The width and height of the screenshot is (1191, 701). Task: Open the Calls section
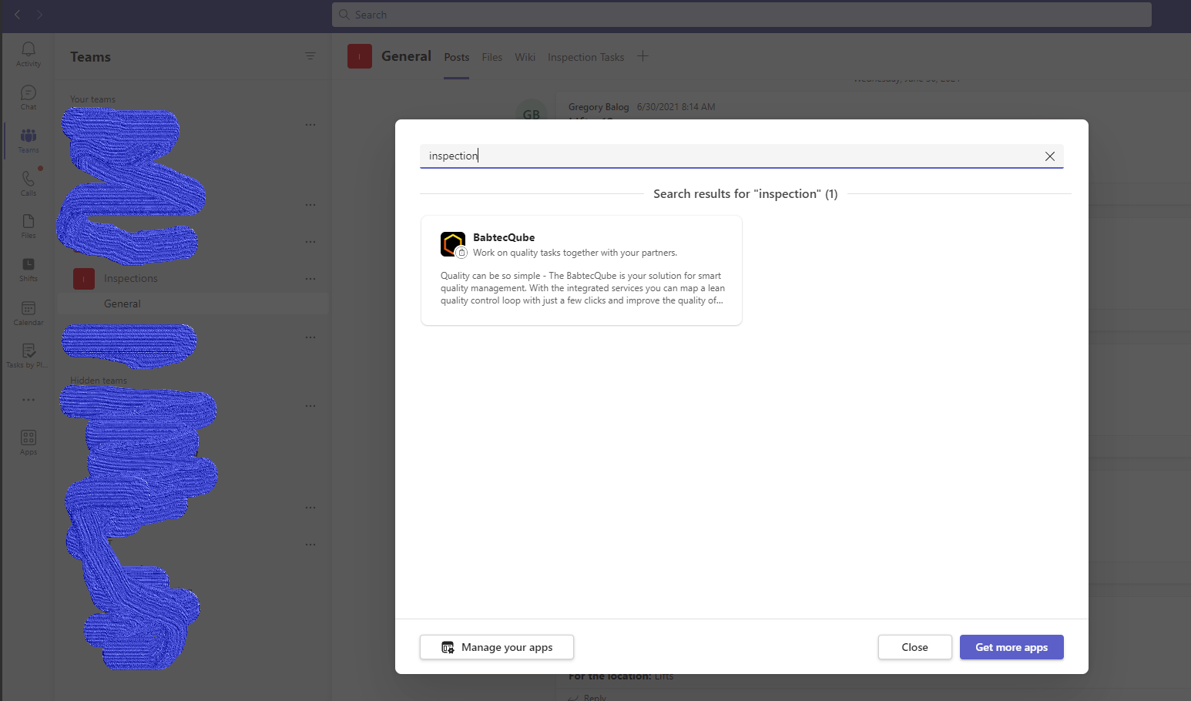[29, 183]
